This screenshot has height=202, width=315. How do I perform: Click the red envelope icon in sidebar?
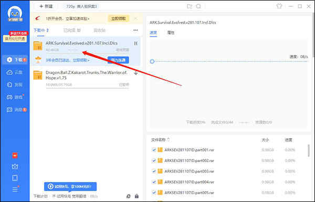click(15, 155)
